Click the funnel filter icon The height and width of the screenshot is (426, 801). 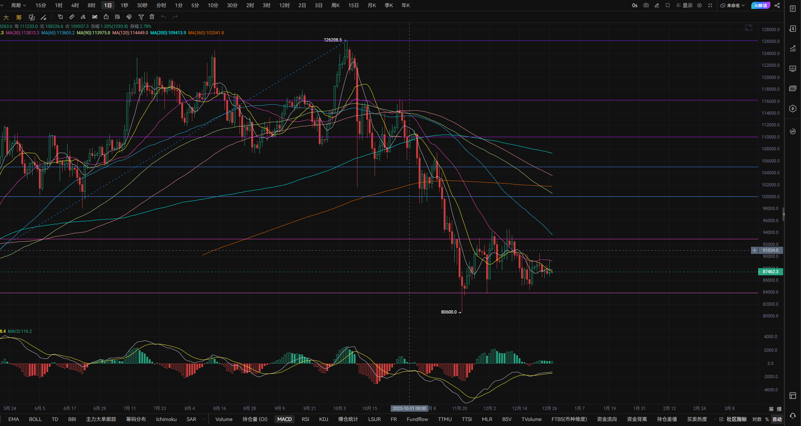[x=141, y=17]
